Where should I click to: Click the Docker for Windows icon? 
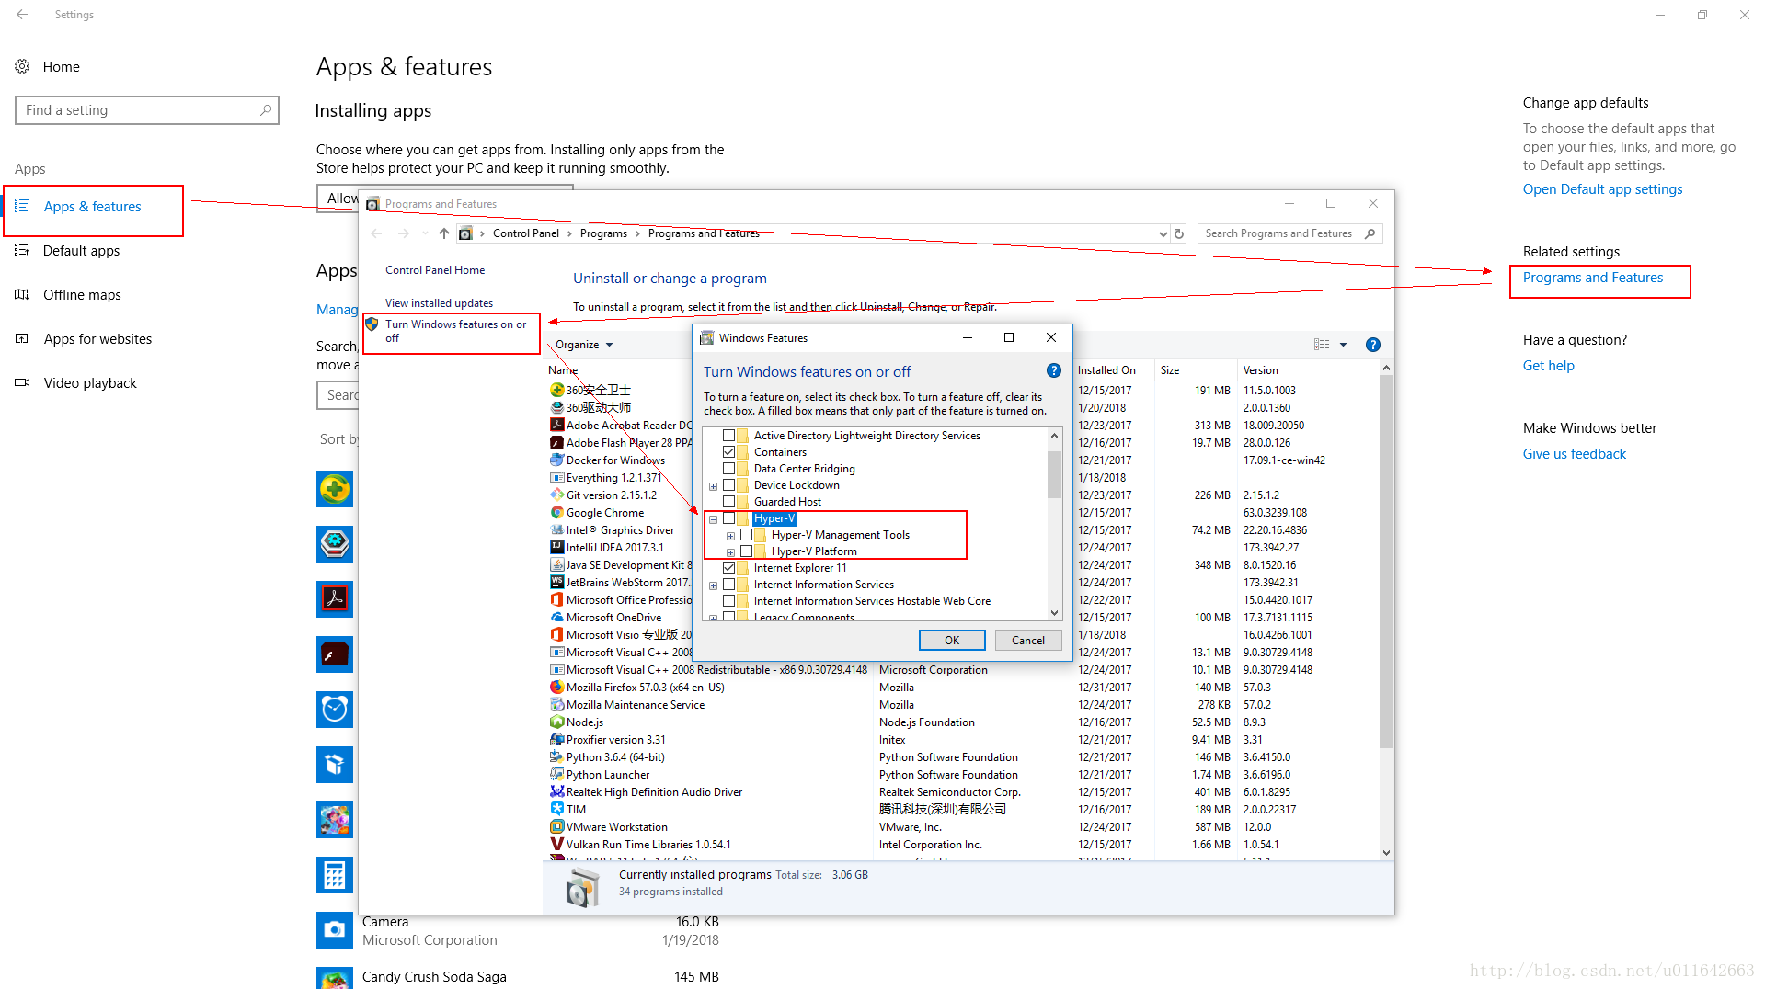(x=556, y=460)
